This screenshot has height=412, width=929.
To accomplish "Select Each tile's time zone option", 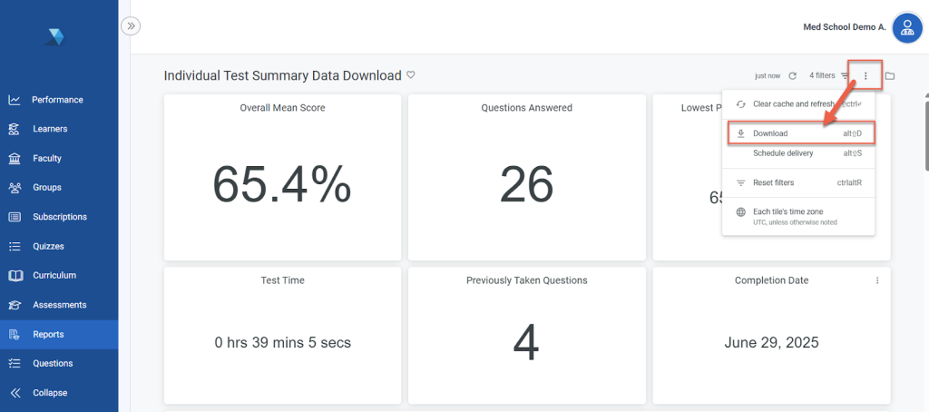I will (x=787, y=211).
